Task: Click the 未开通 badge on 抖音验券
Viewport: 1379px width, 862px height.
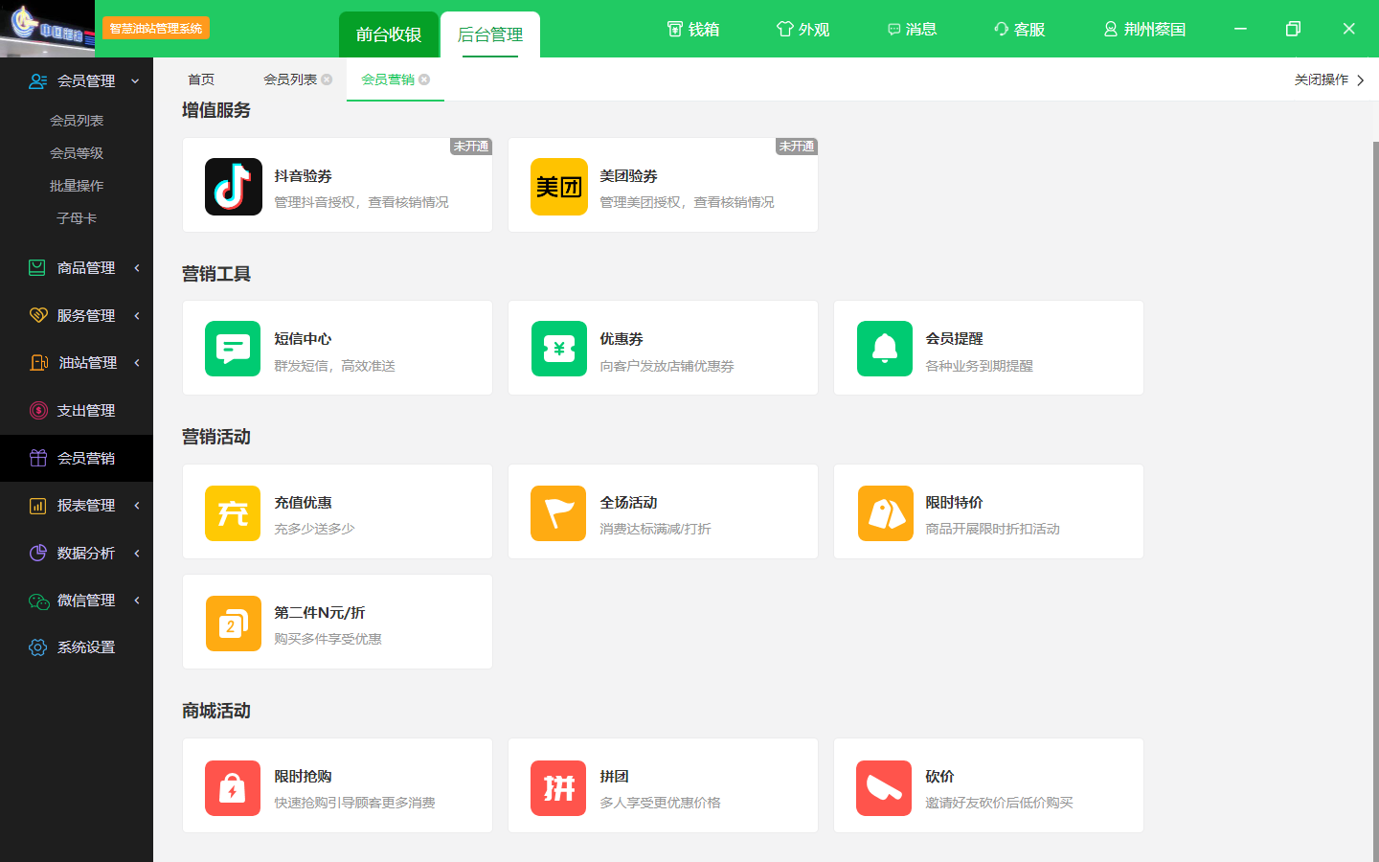Action: coord(471,147)
